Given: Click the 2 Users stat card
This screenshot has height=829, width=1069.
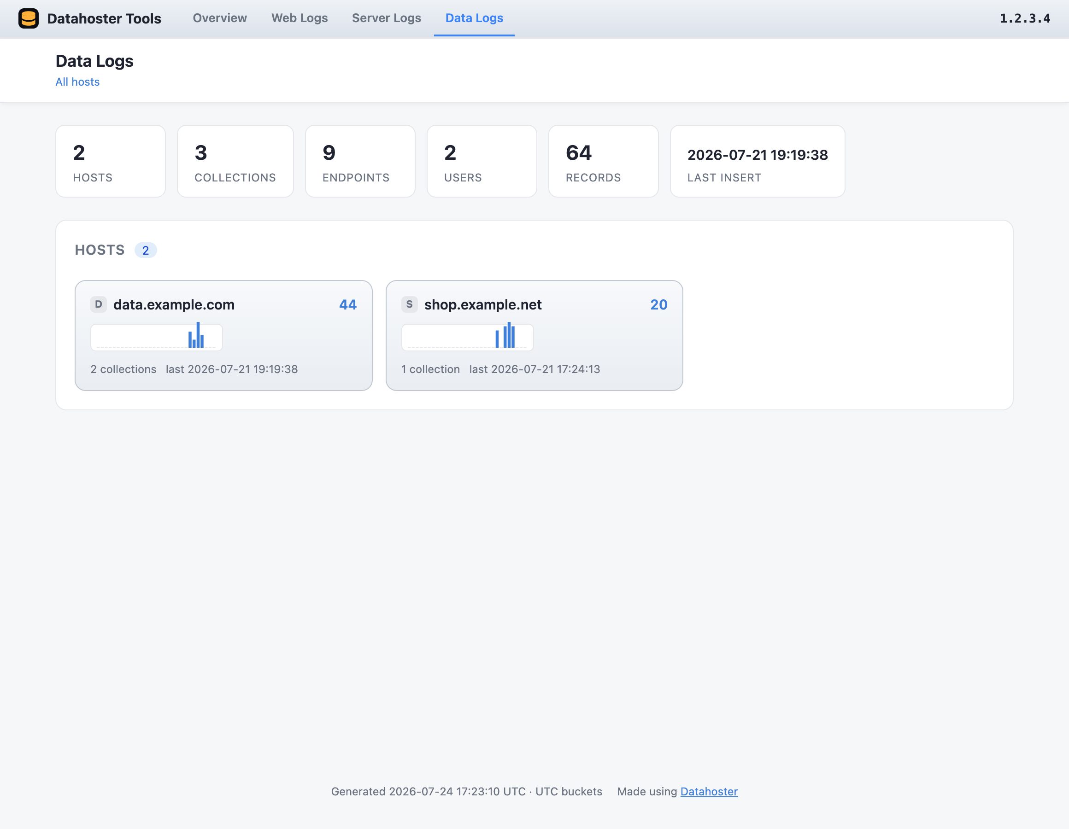Looking at the screenshot, I should click(482, 161).
